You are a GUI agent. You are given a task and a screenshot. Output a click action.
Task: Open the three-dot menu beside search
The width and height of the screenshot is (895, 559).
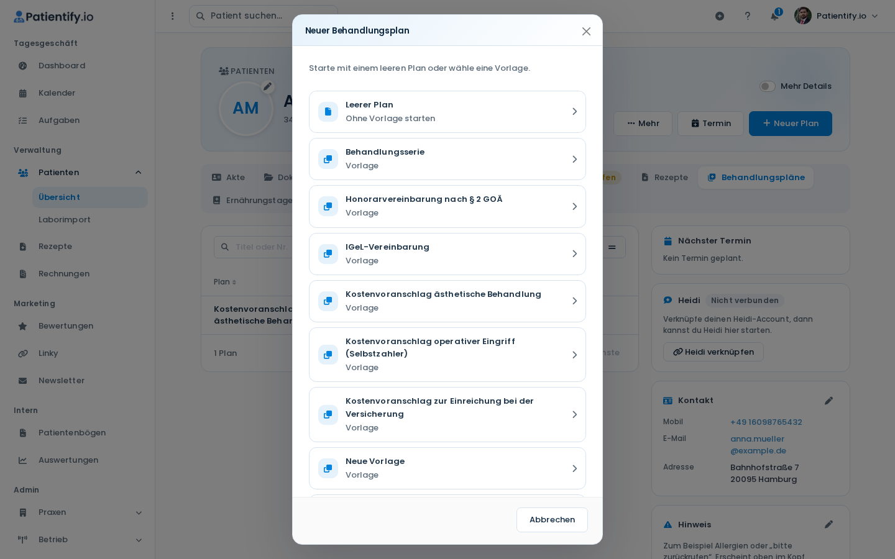pyautogui.click(x=173, y=16)
